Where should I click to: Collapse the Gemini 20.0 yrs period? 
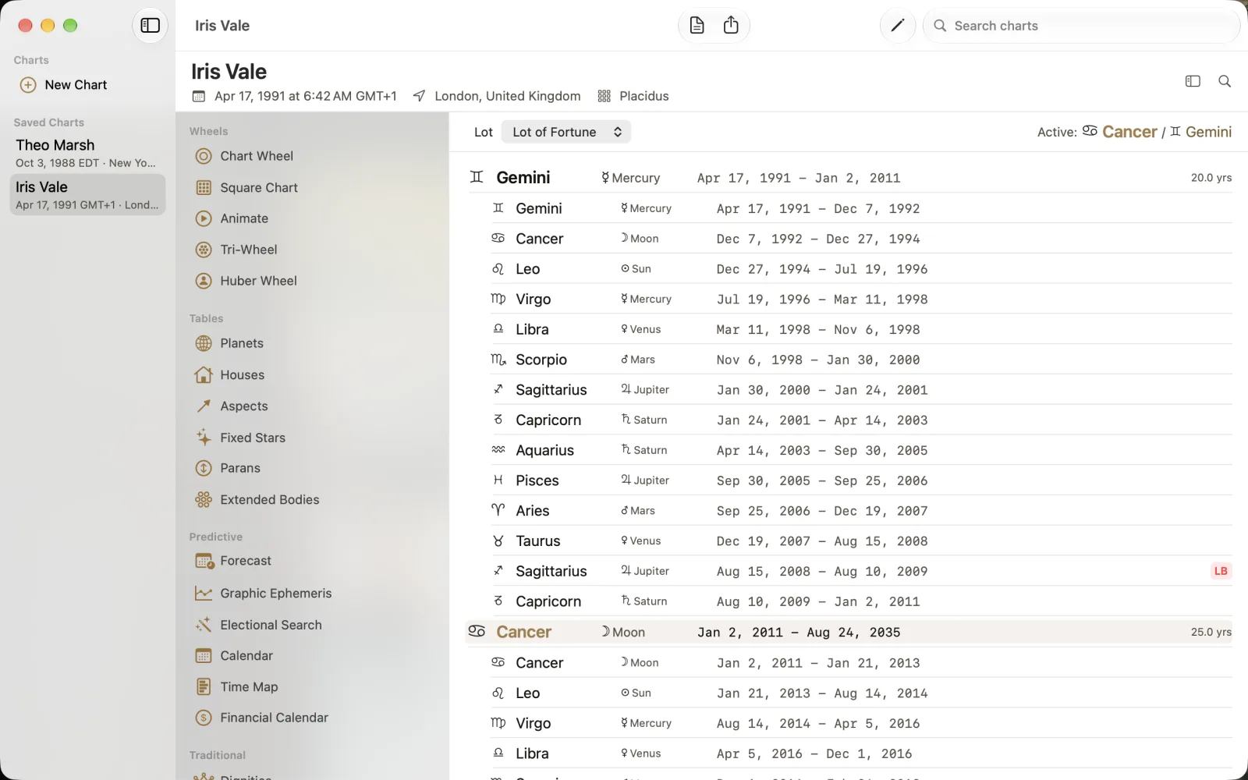849,178
